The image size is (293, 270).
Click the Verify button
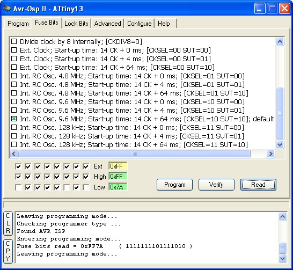coord(216,185)
